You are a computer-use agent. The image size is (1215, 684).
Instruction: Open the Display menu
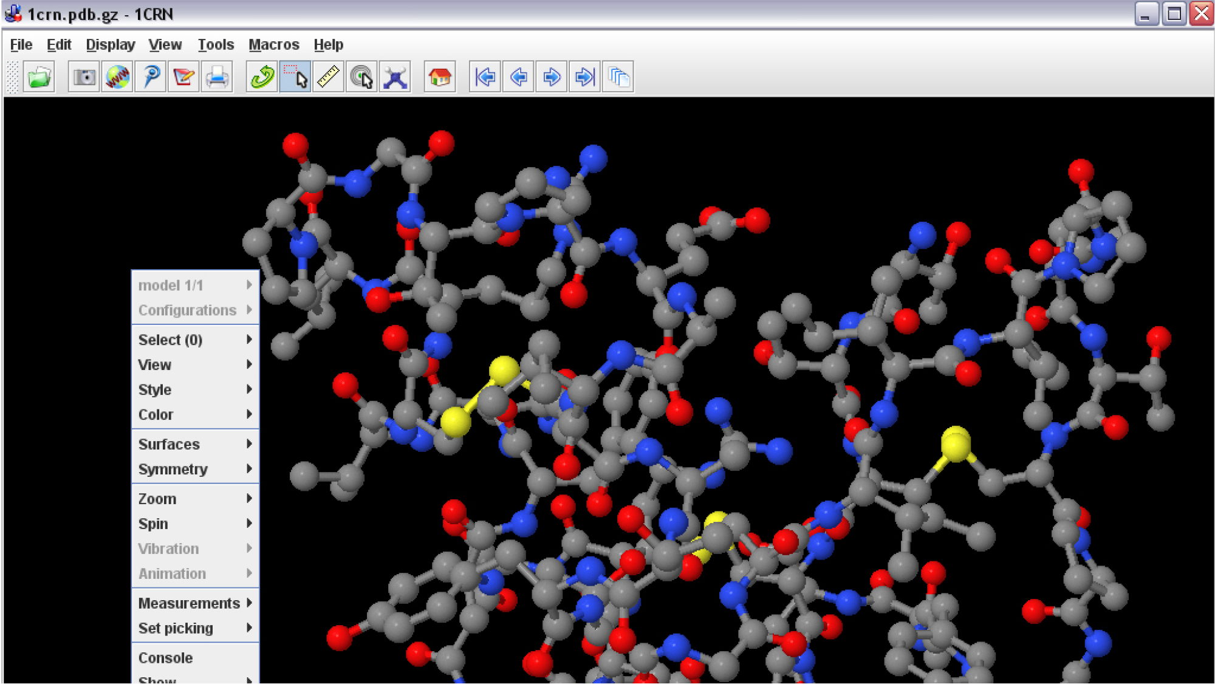pos(110,45)
